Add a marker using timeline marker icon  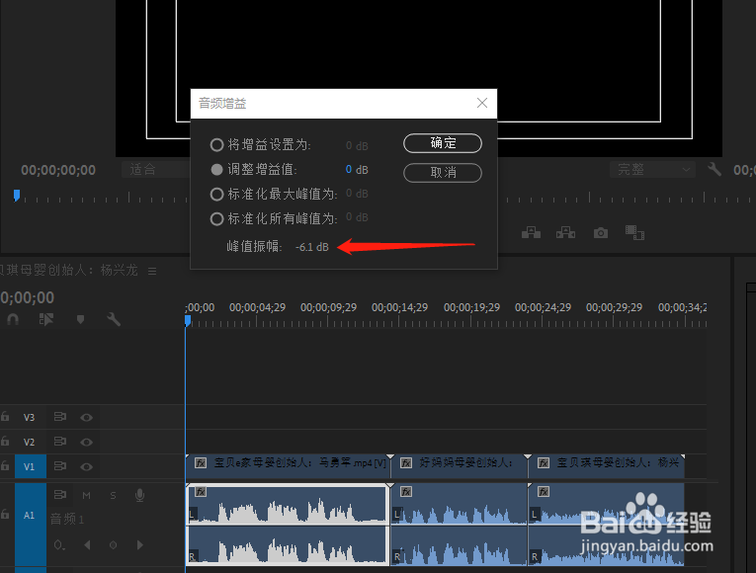tap(80, 319)
